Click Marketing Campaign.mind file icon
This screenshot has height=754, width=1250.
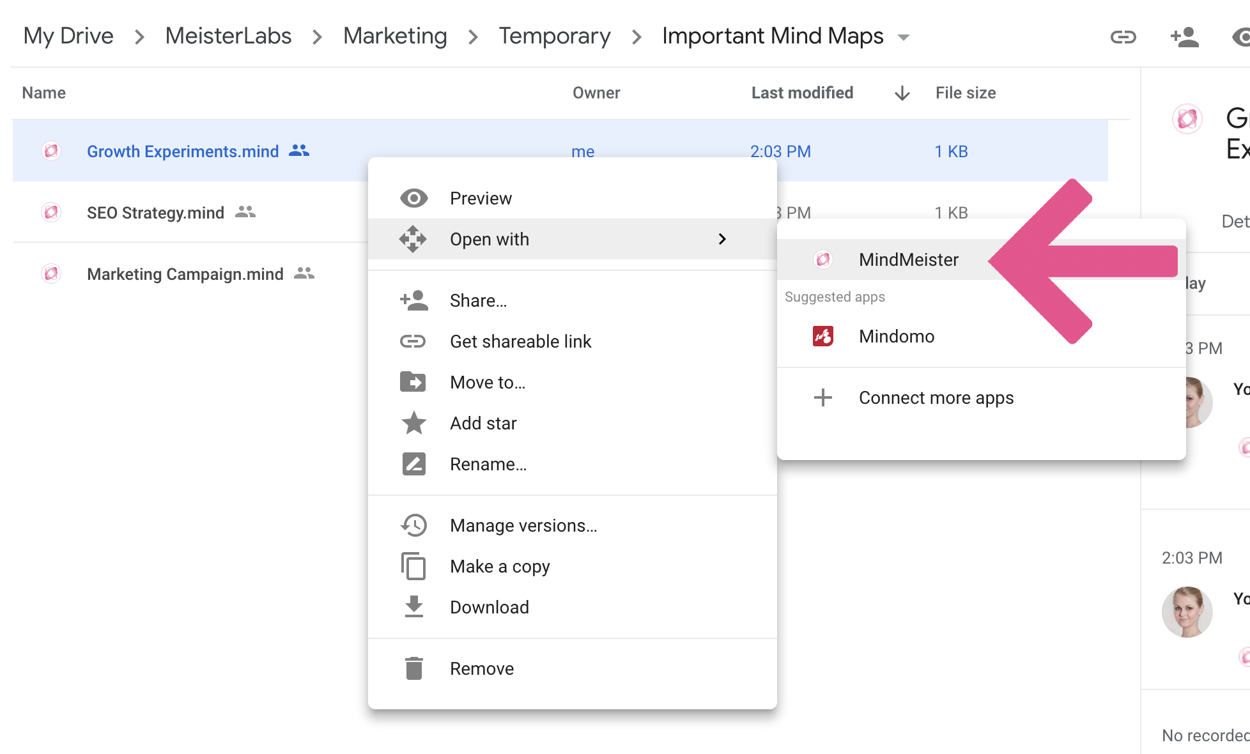pyautogui.click(x=51, y=273)
